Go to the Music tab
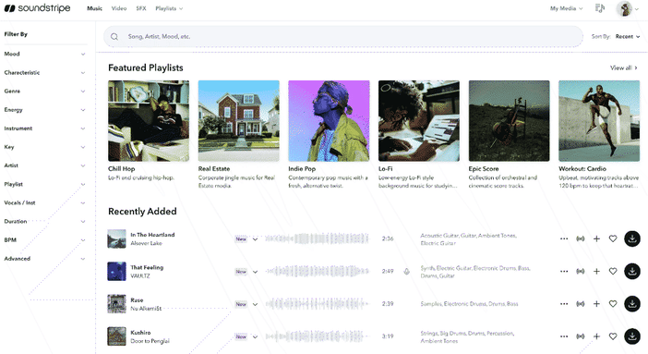Viewport: 648px width, 354px height. 95,8
